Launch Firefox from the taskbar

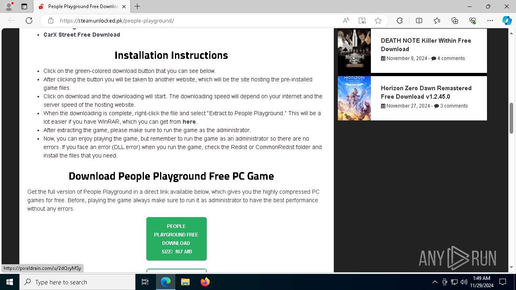(x=205, y=282)
